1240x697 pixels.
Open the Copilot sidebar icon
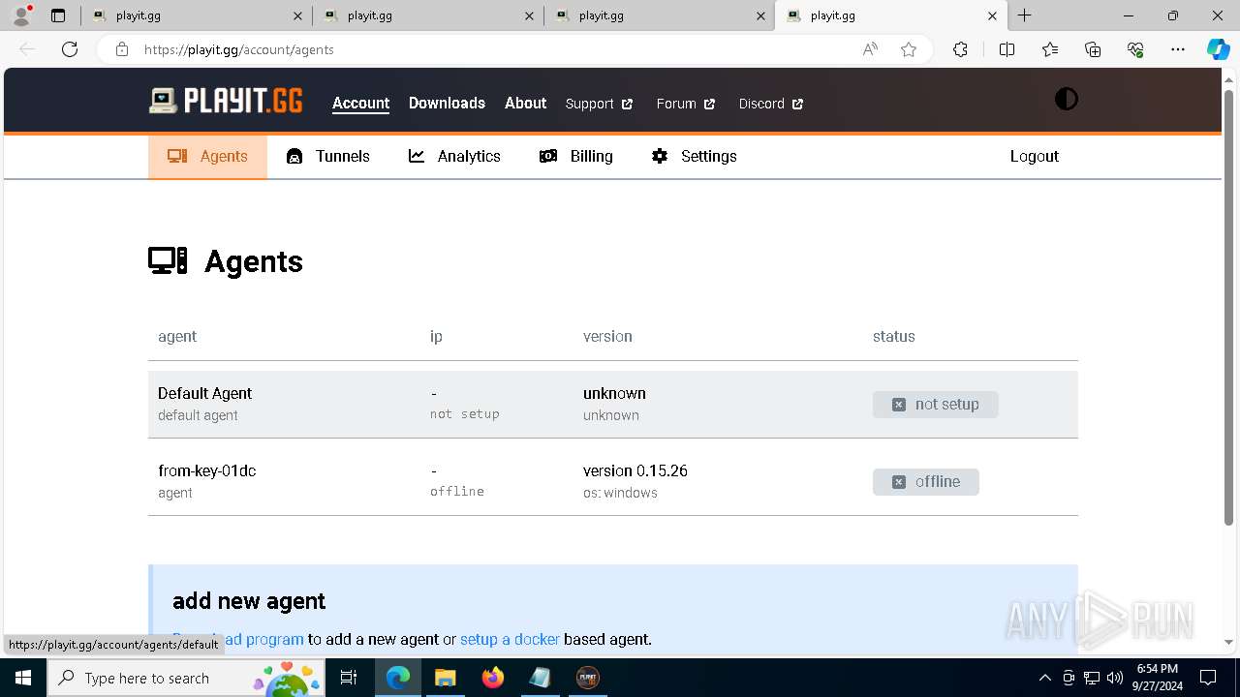[1218, 49]
